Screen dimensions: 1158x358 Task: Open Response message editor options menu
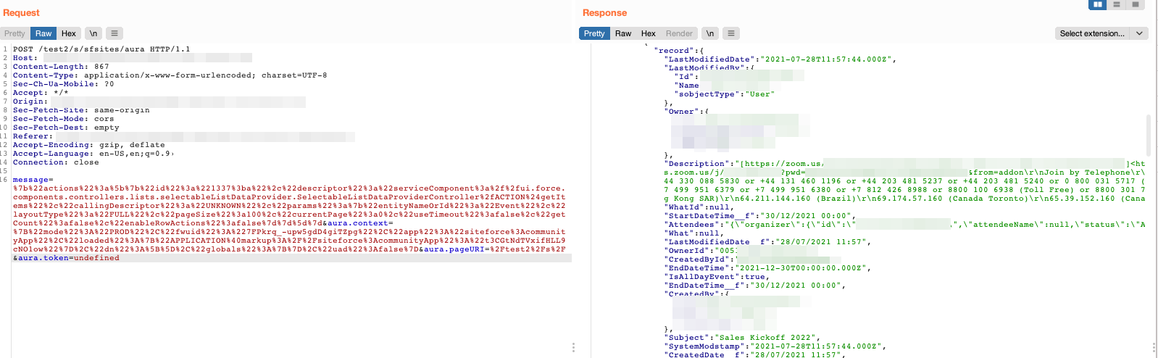pyautogui.click(x=731, y=33)
